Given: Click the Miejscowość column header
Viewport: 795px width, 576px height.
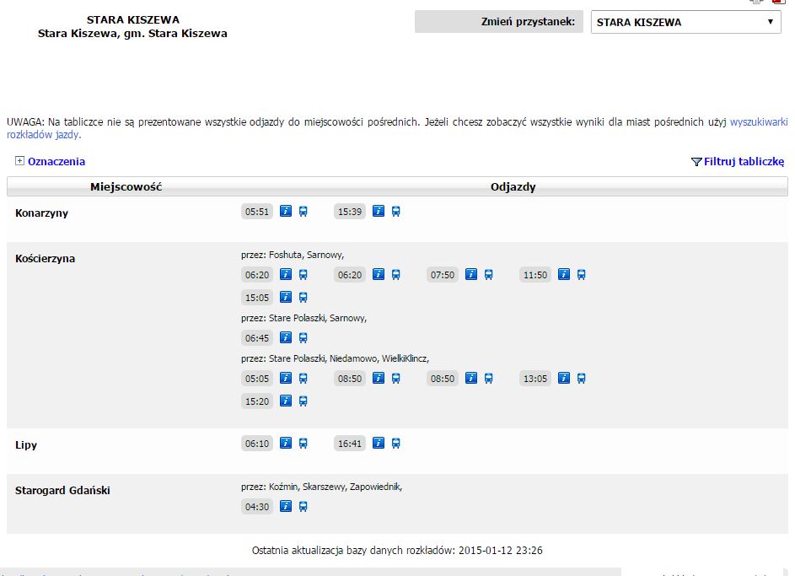Looking at the screenshot, I should point(126,187).
